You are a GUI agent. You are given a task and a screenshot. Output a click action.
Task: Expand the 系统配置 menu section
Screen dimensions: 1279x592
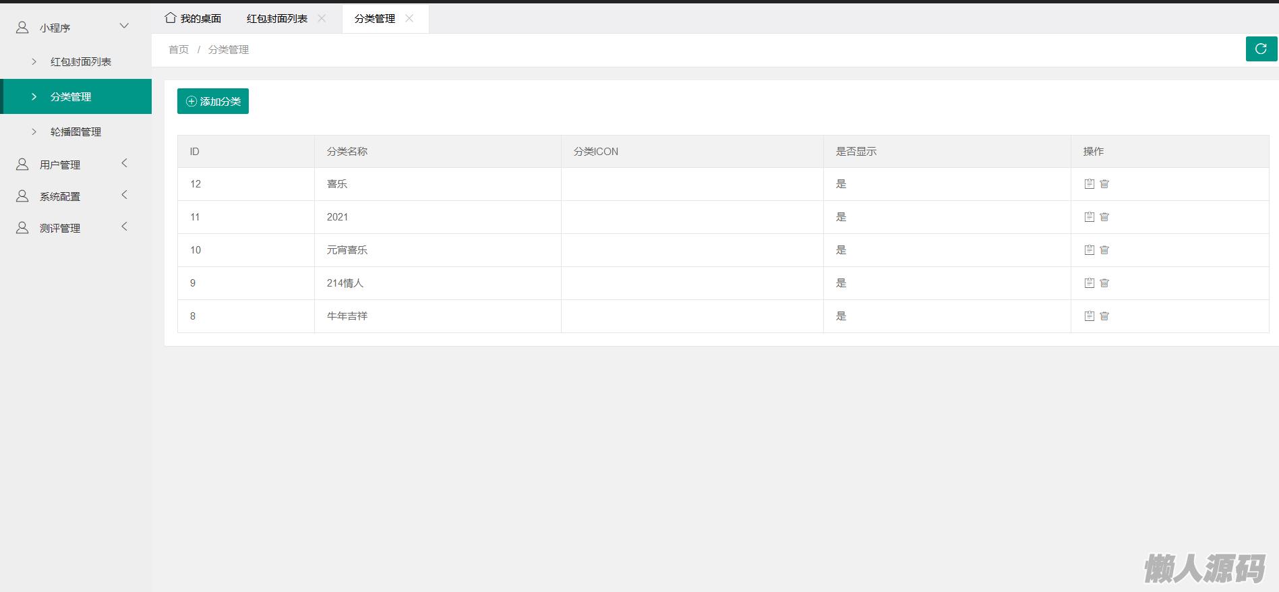point(123,196)
